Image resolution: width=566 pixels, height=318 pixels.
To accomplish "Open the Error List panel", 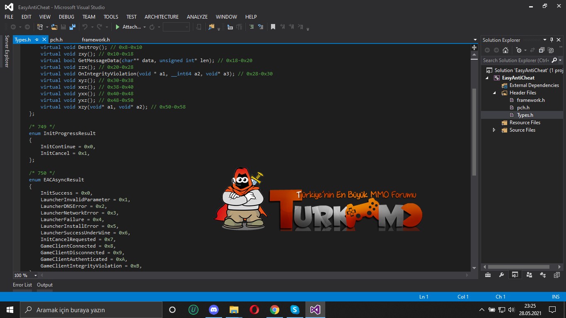I will [22, 285].
